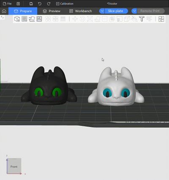This screenshot has width=169, height=180.
Task: Select the Move tool icon
Action: coord(75,19)
